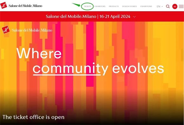Navigate to the EXHIBITIONS page
The image size is (184, 125).
click(146, 6)
